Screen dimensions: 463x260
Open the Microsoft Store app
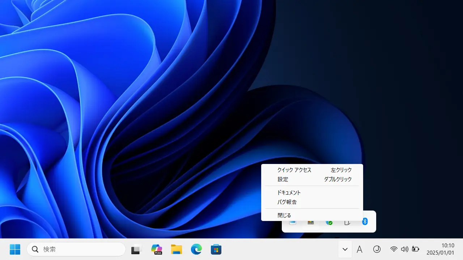[x=216, y=249]
